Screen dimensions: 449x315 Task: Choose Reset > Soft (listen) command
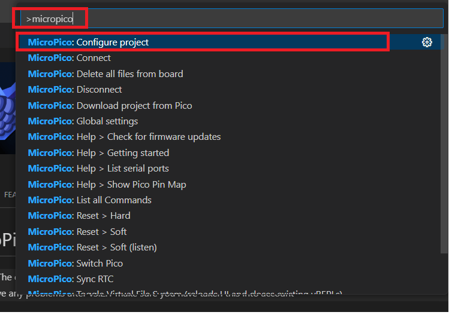pos(92,247)
